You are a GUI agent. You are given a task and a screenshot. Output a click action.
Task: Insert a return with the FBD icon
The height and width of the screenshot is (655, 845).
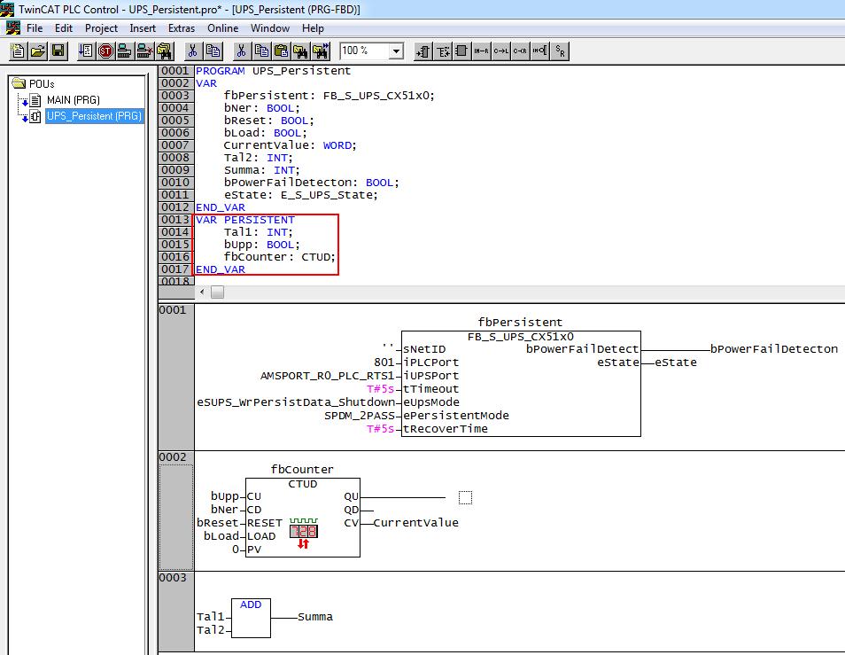[520, 51]
